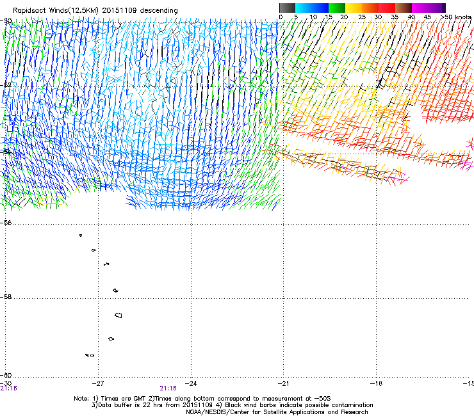
Task: Click the -58 latitude axis label
Action: [x=6, y=297]
